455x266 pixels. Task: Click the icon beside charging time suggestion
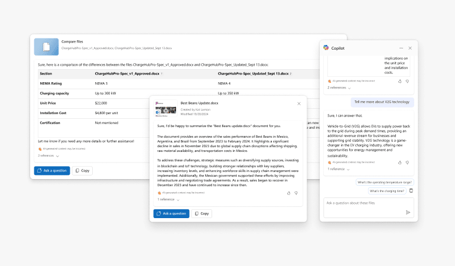(411, 191)
